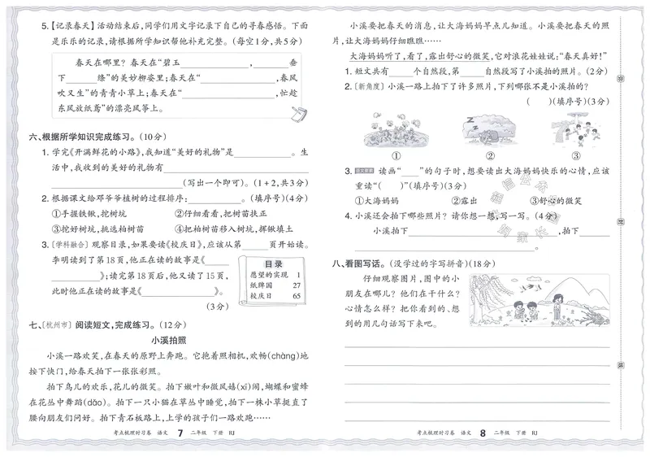The image size is (650, 457).
Task: Click the passage title '小溪拍照'
Action: click(169, 341)
